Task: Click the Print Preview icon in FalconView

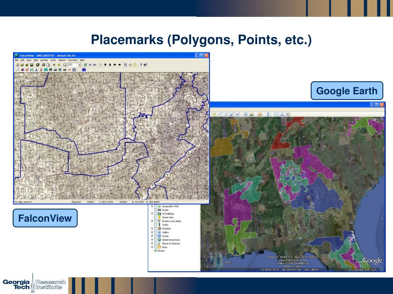Action: 48,65
